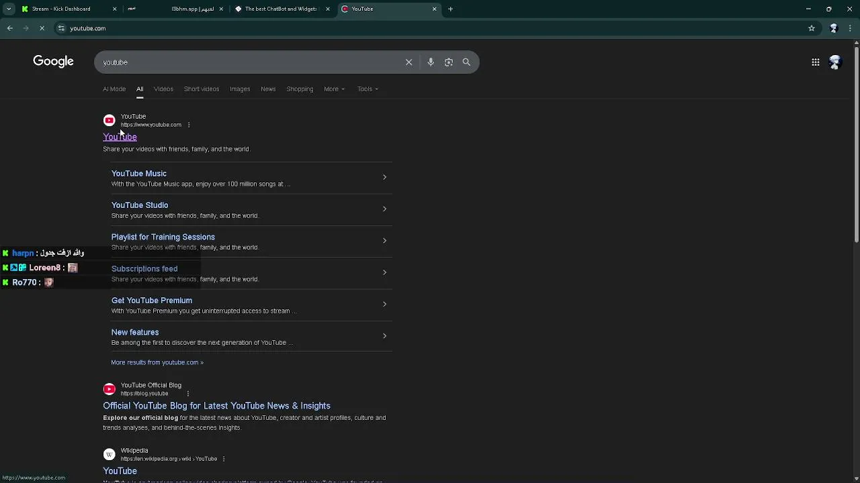
Task: Click Loreen8 chat username in overlay
Action: click(x=45, y=268)
